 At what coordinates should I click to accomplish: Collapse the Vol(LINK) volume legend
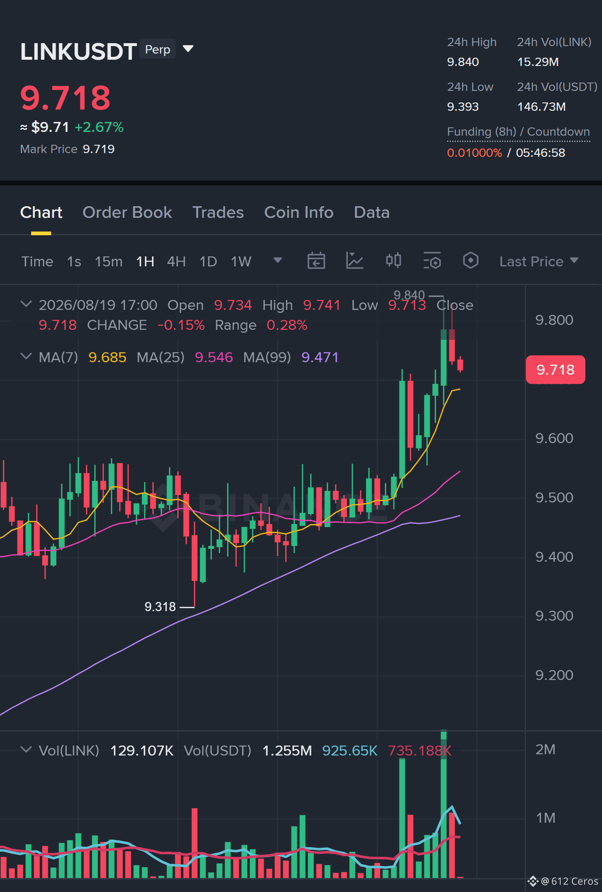26,750
